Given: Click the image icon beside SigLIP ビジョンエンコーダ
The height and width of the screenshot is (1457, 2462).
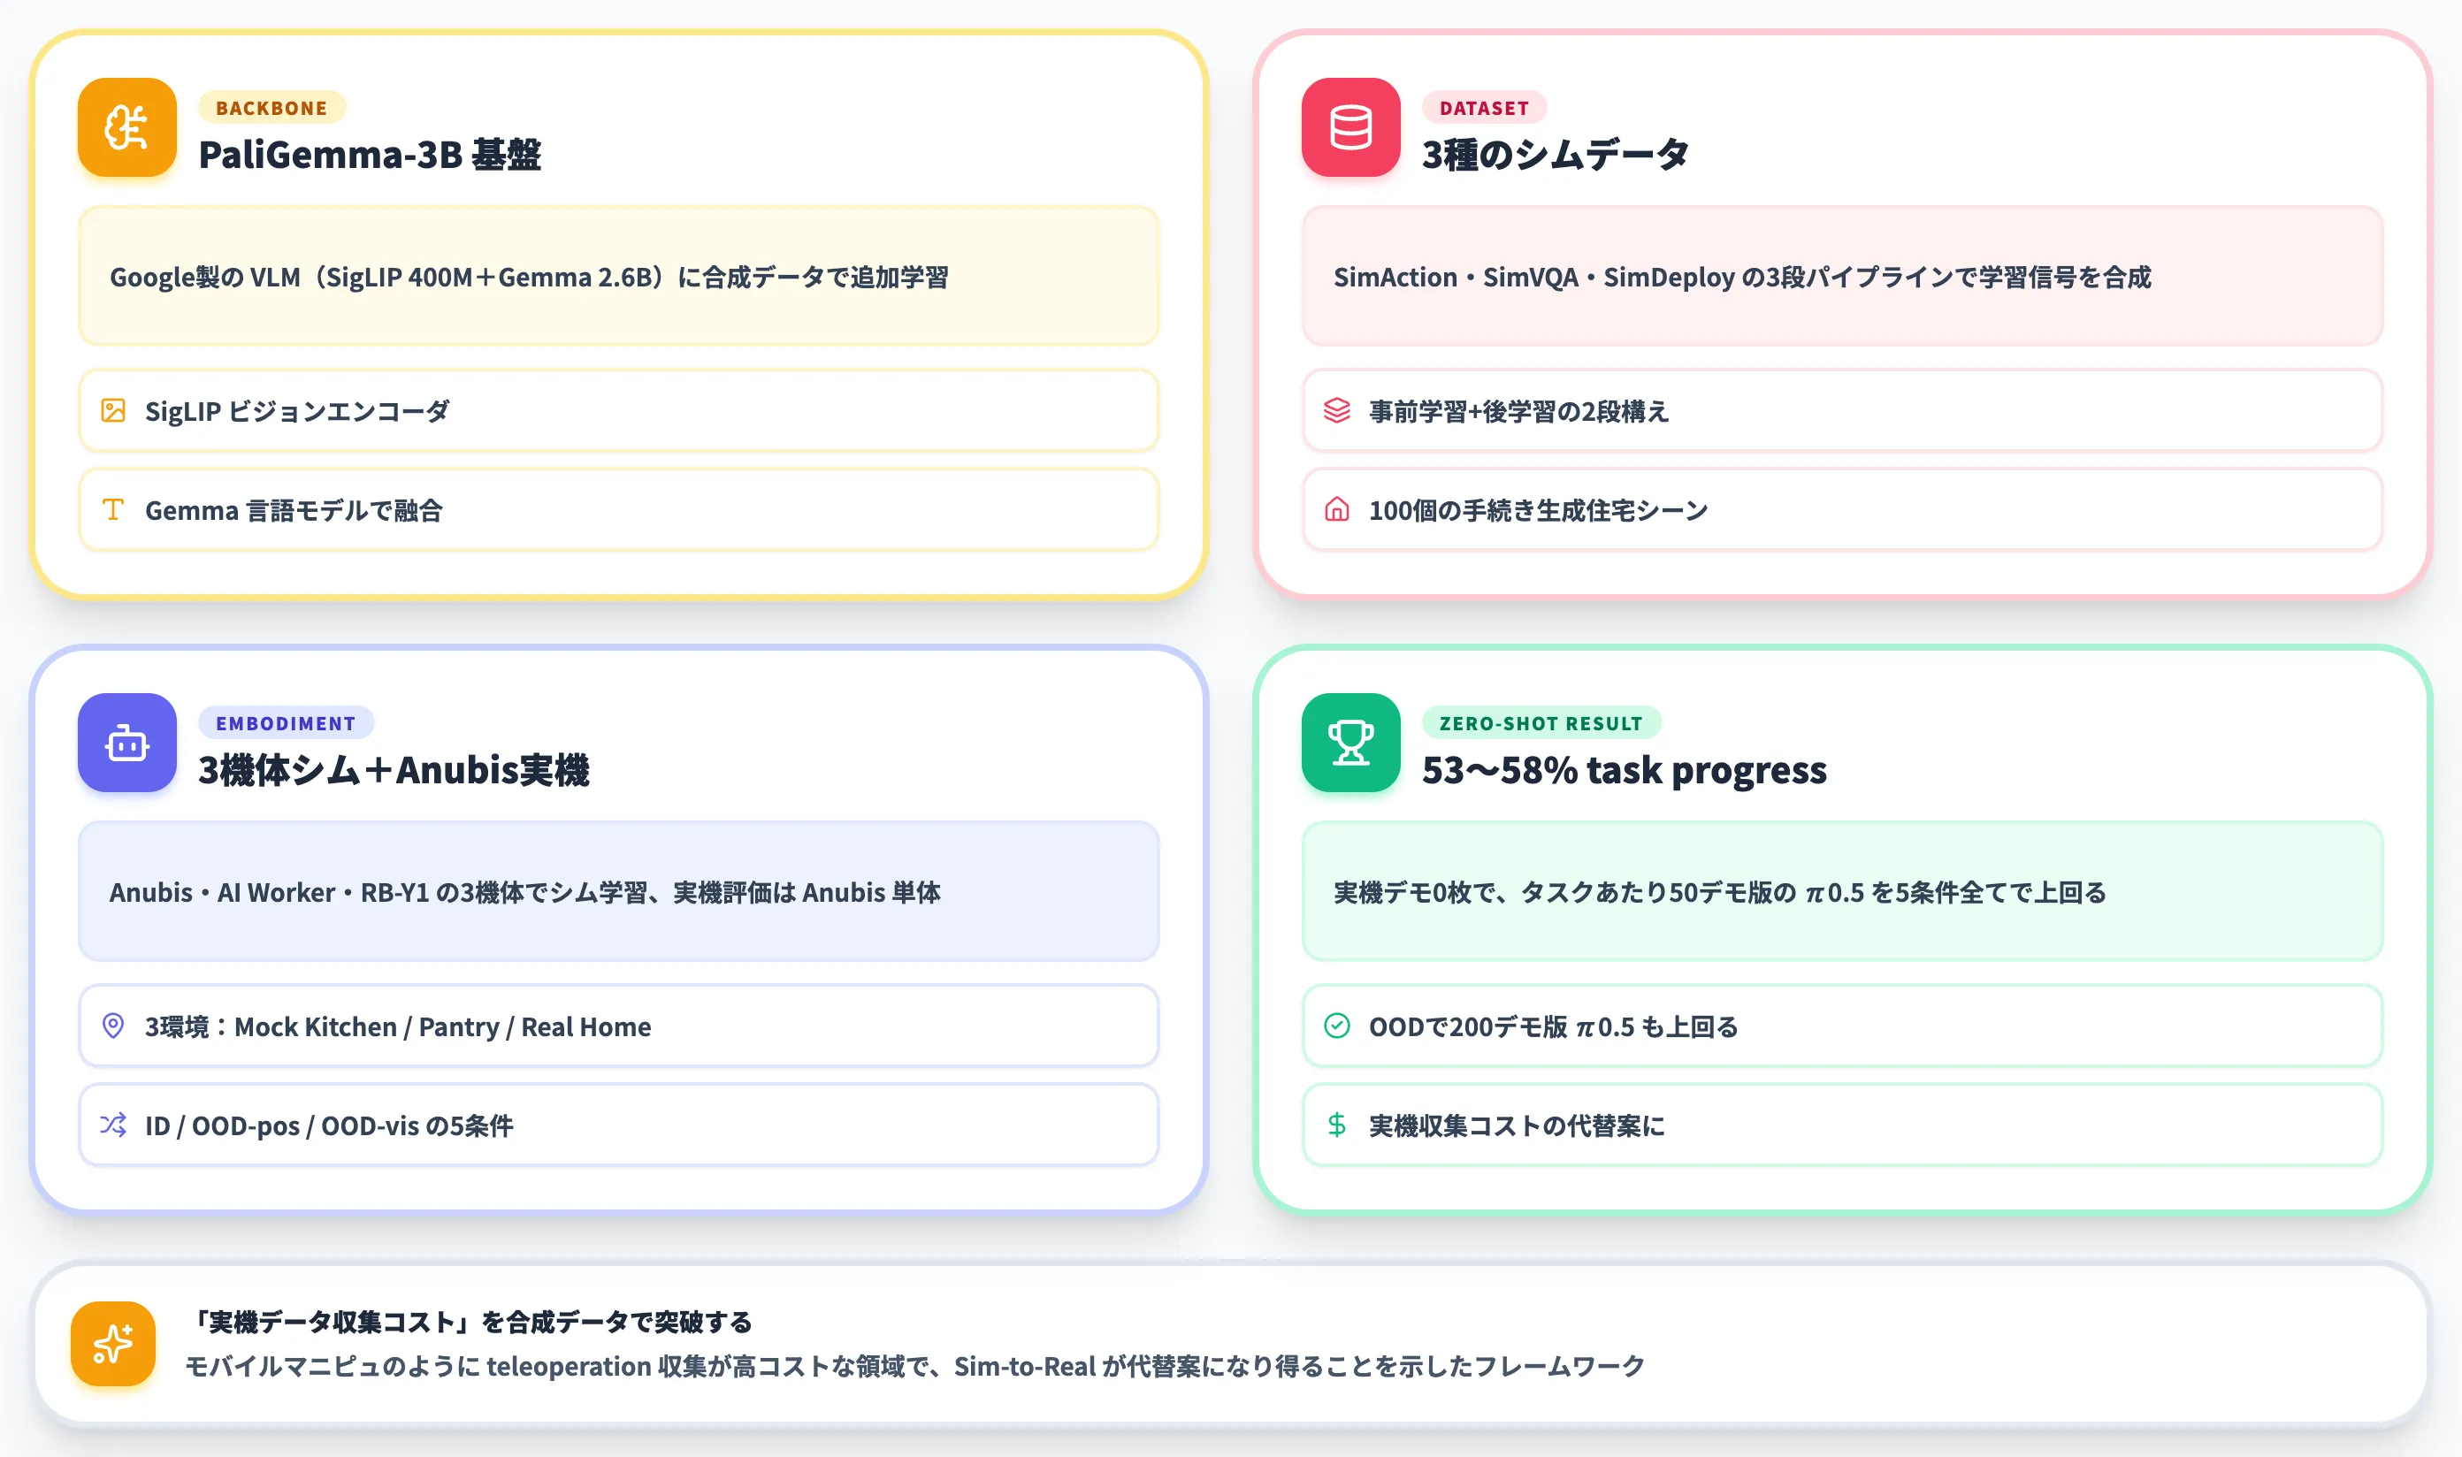Looking at the screenshot, I should pos(114,410).
